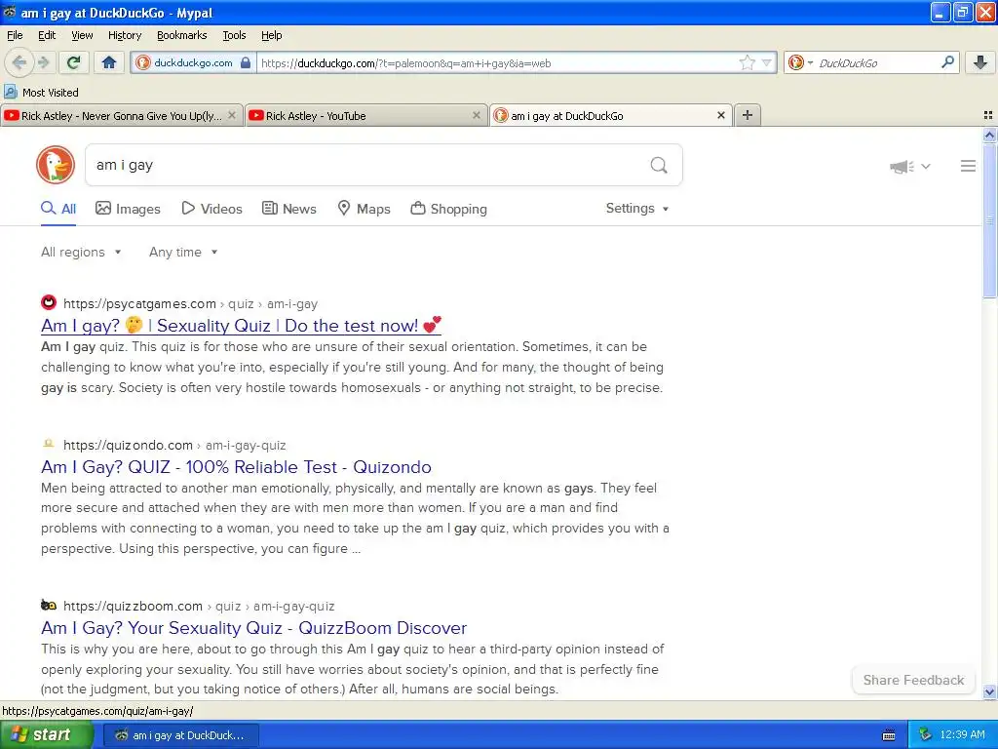
Task: Open the megaphone announcements dropdown
Action: coord(910,166)
